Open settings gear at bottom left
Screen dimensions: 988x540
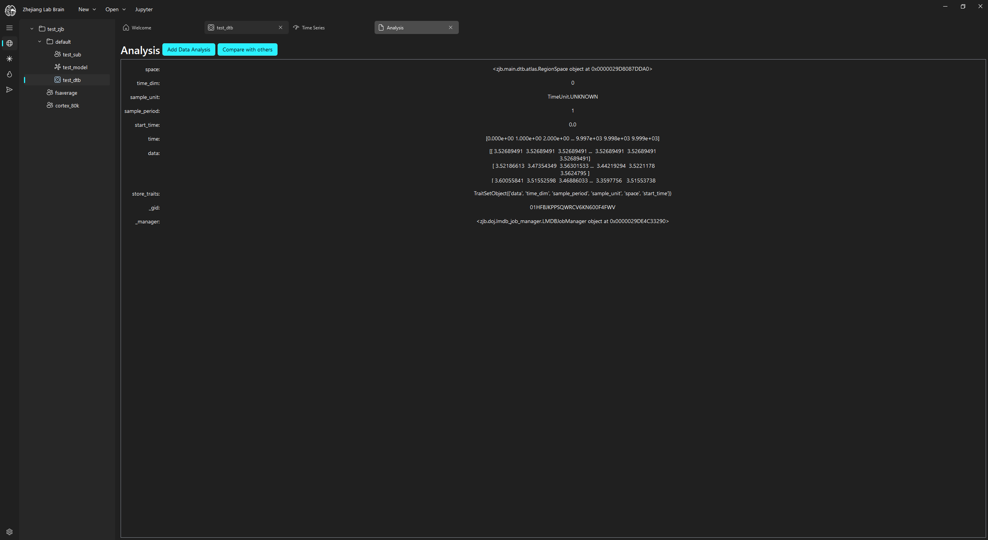10,532
